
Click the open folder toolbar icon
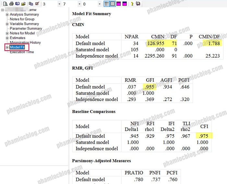(x=23, y=4)
